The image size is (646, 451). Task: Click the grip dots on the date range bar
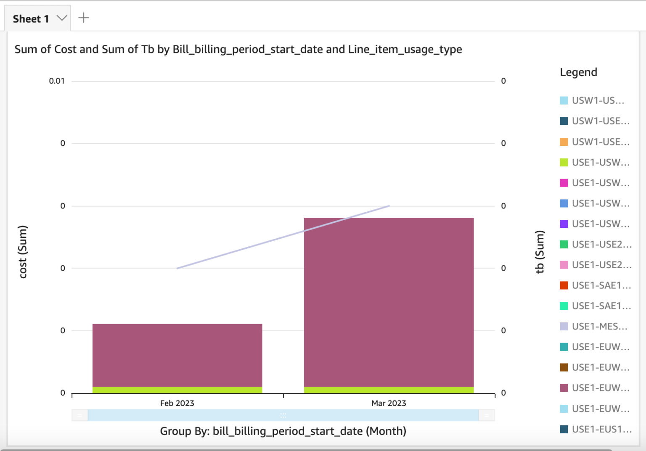coord(283,415)
